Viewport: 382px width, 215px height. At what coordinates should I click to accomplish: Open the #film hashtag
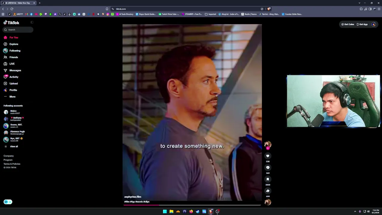pyautogui.click(x=127, y=202)
